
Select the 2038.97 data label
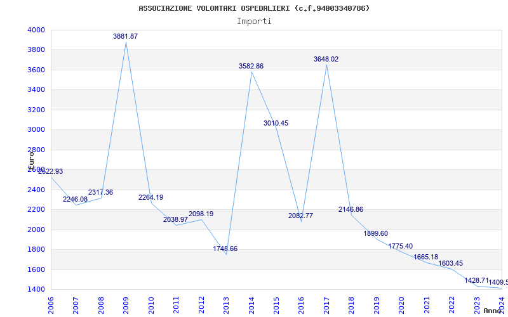(175, 219)
